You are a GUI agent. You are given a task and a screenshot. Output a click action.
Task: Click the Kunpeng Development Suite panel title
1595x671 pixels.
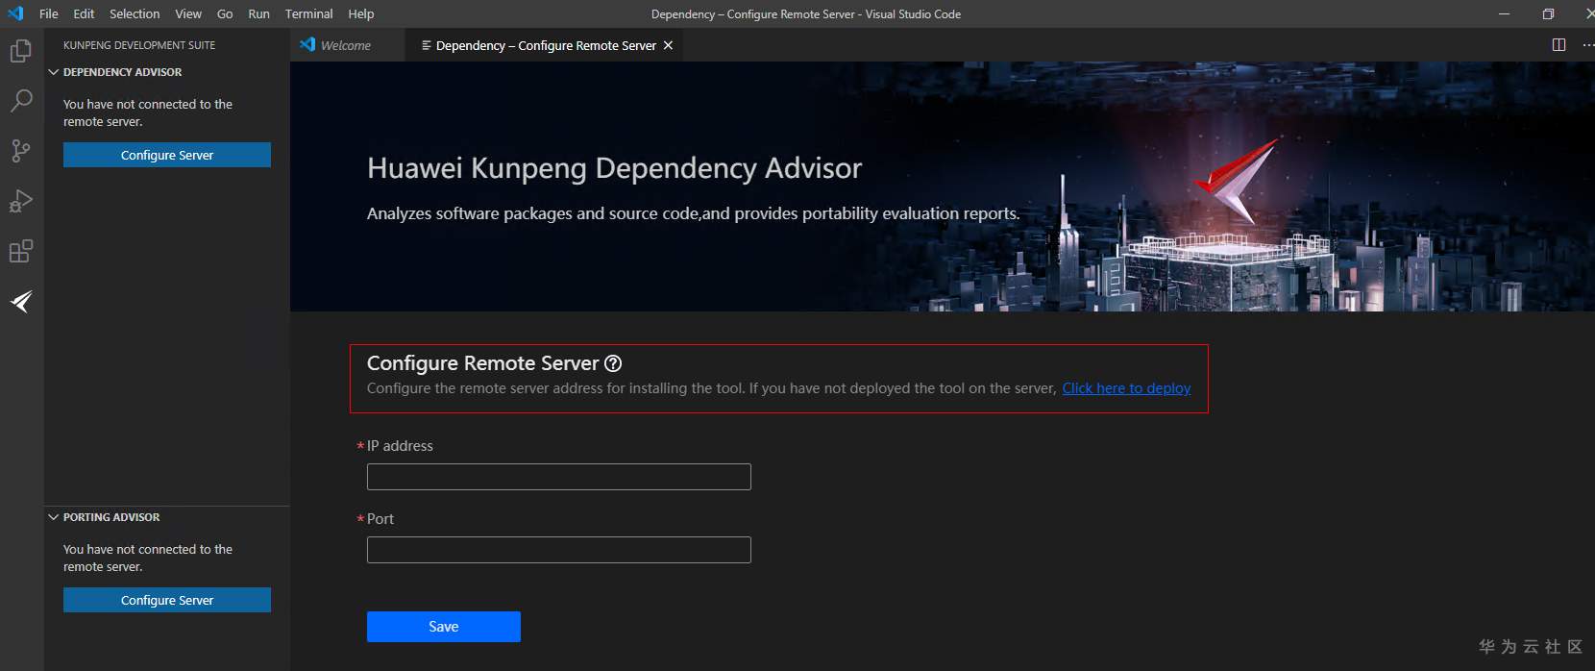click(x=139, y=45)
